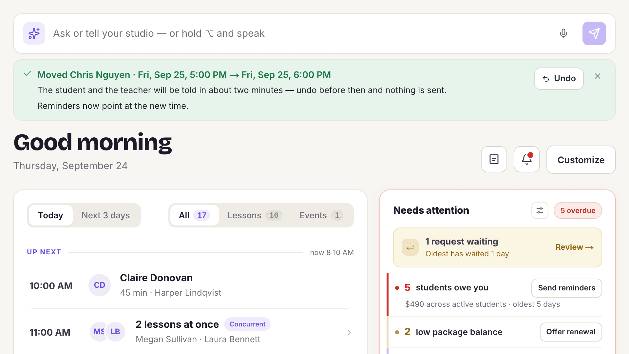
Task: Click the sparkle AI assistant icon
Action: click(34, 33)
